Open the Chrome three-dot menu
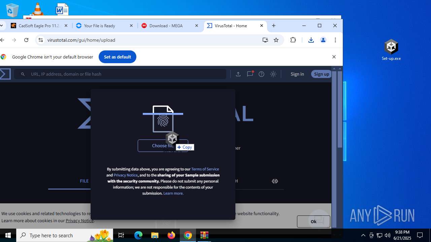 click(x=335, y=40)
